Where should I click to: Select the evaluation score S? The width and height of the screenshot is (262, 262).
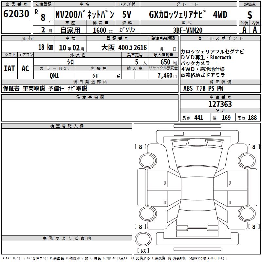(x=250, y=14)
